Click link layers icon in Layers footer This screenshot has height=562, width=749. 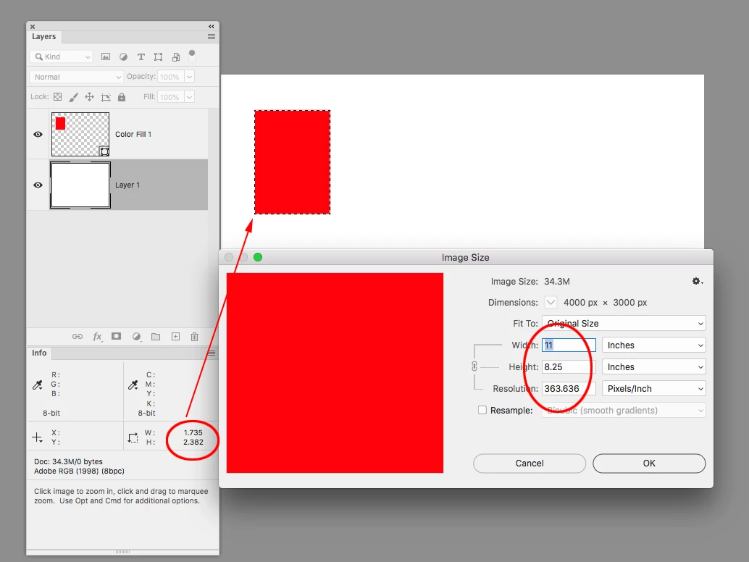(78, 337)
